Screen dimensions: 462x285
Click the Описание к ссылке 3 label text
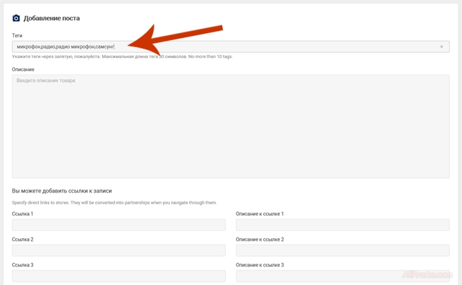click(x=259, y=265)
